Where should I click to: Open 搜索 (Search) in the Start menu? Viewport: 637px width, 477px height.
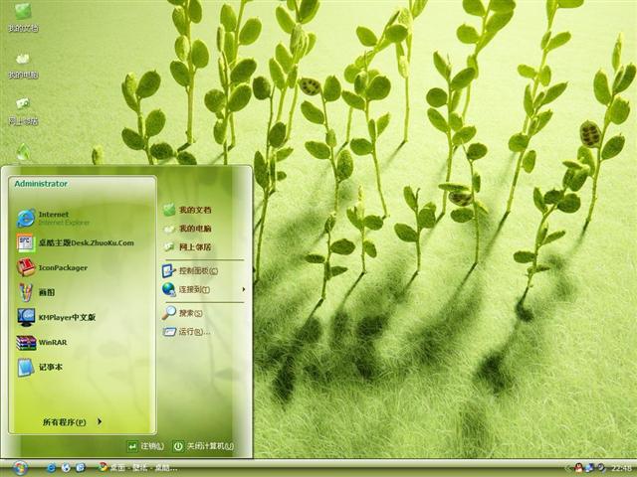tap(182, 313)
